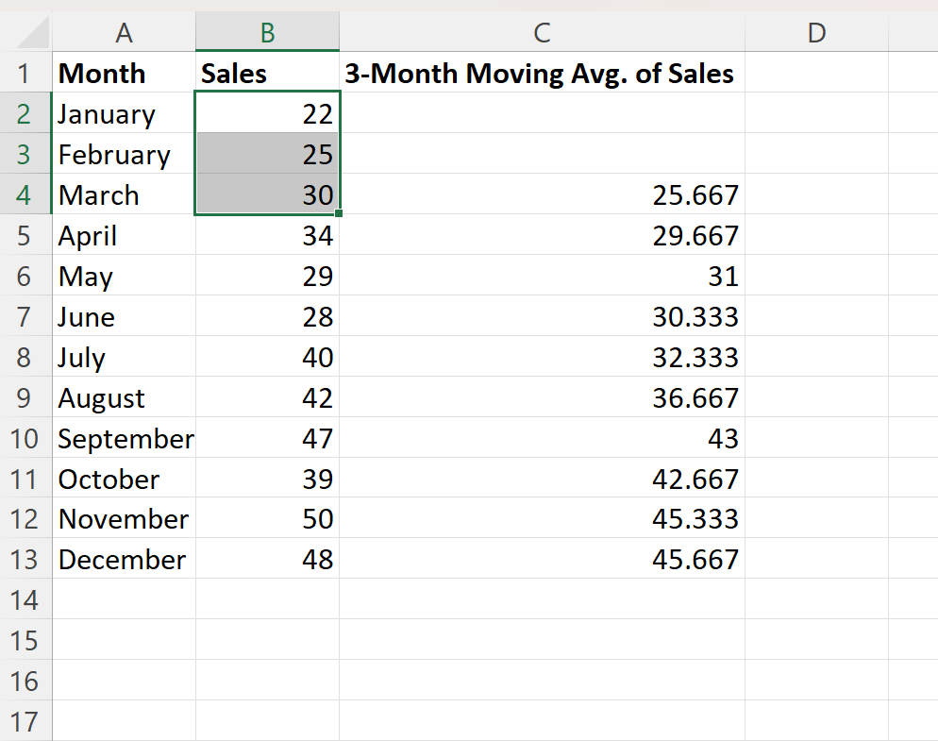Select the 'December' cell
This screenshot has width=938, height=741.
(124, 559)
